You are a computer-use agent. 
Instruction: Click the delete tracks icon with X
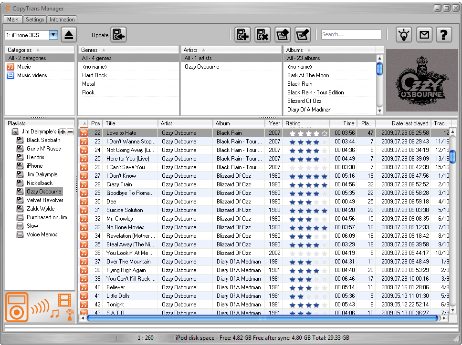pyautogui.click(x=262, y=35)
